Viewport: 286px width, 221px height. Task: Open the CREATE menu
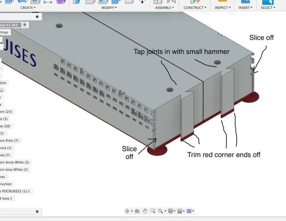[x=28, y=8]
